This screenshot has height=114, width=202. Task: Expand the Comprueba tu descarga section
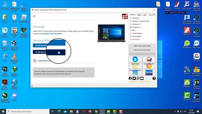click(x=35, y=60)
